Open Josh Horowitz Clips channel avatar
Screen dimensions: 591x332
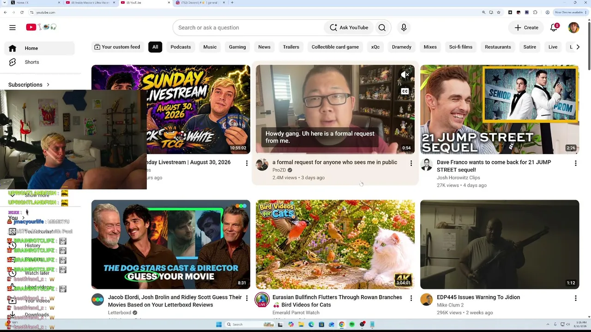coord(426,165)
